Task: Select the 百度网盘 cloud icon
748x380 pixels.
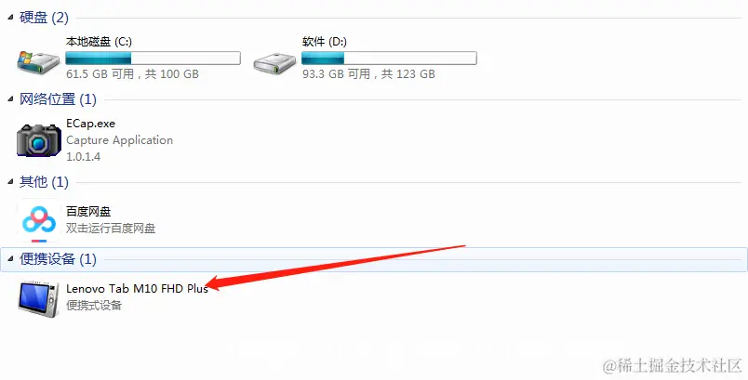Action: [x=39, y=222]
